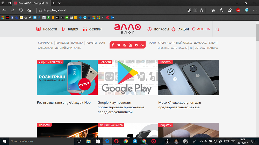Open the Telegram app in taskbar
This screenshot has height=145, width=259.
[135, 141]
